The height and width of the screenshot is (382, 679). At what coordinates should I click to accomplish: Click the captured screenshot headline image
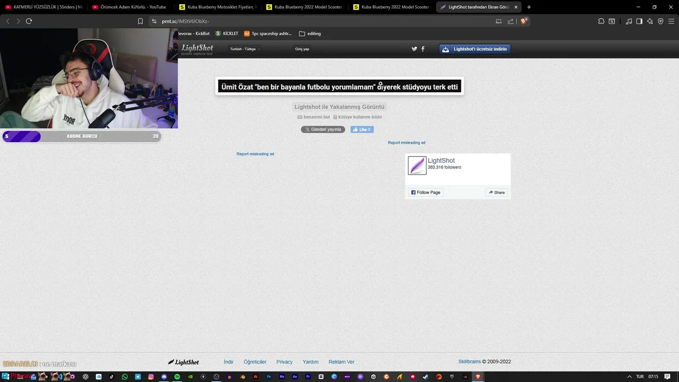(339, 86)
